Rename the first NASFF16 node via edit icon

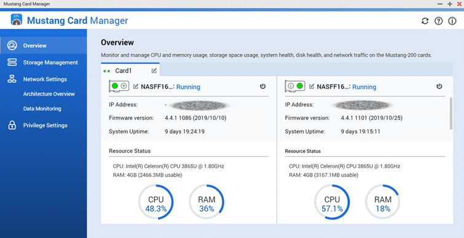136,86
